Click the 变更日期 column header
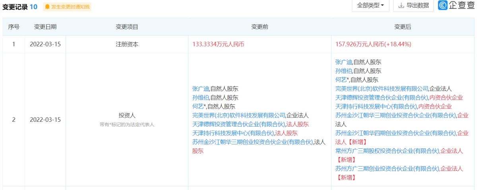 (45, 27)
